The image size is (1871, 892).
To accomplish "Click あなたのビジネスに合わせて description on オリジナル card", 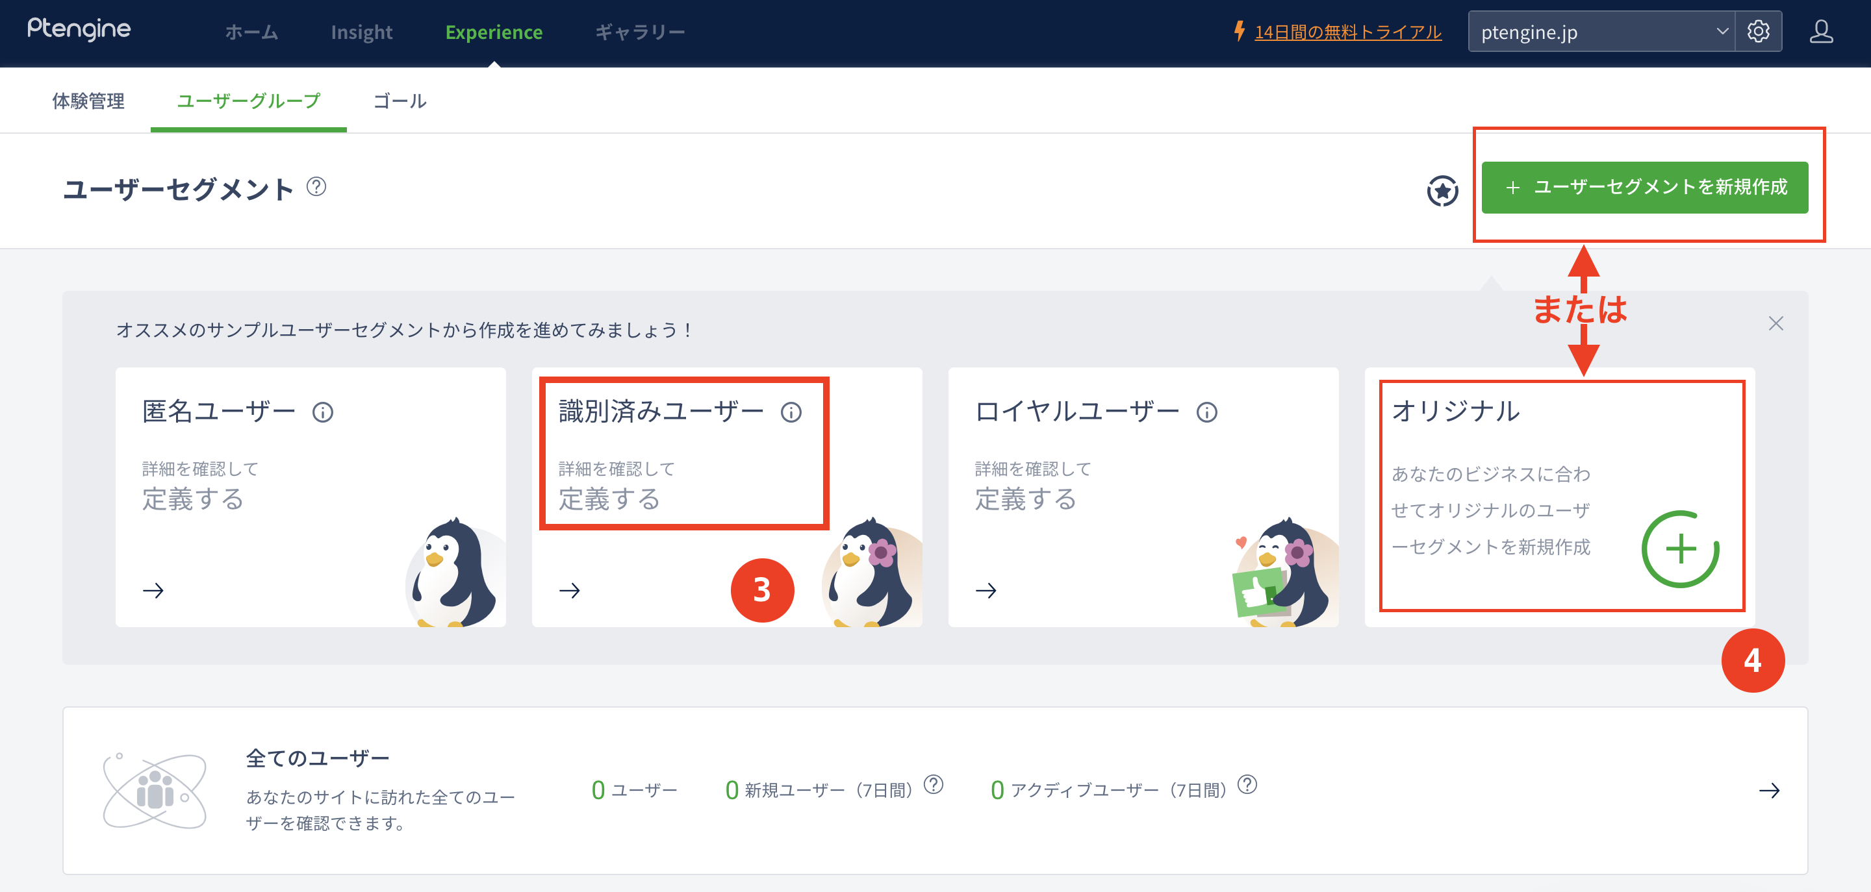I will click(x=1490, y=510).
